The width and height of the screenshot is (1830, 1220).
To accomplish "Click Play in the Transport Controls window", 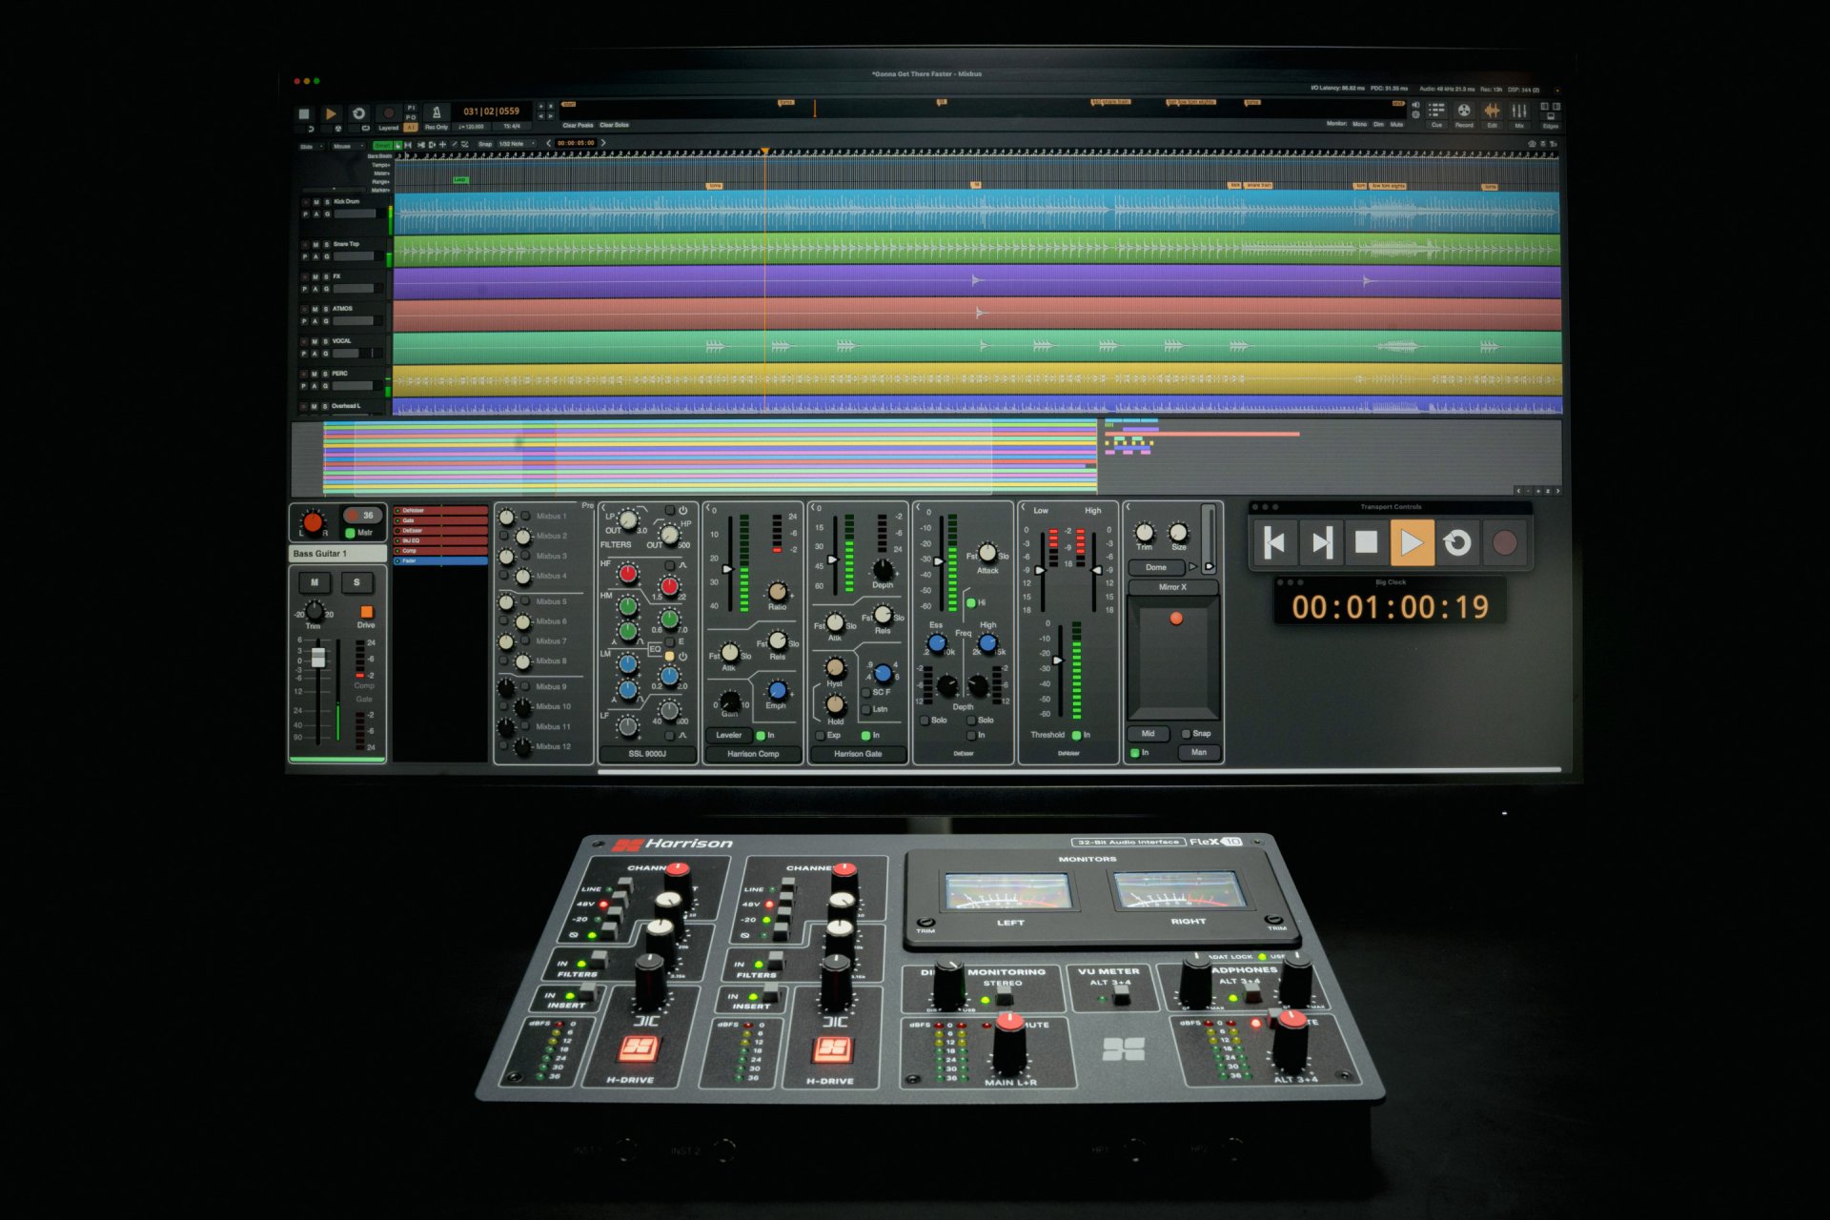I will click(x=1412, y=543).
